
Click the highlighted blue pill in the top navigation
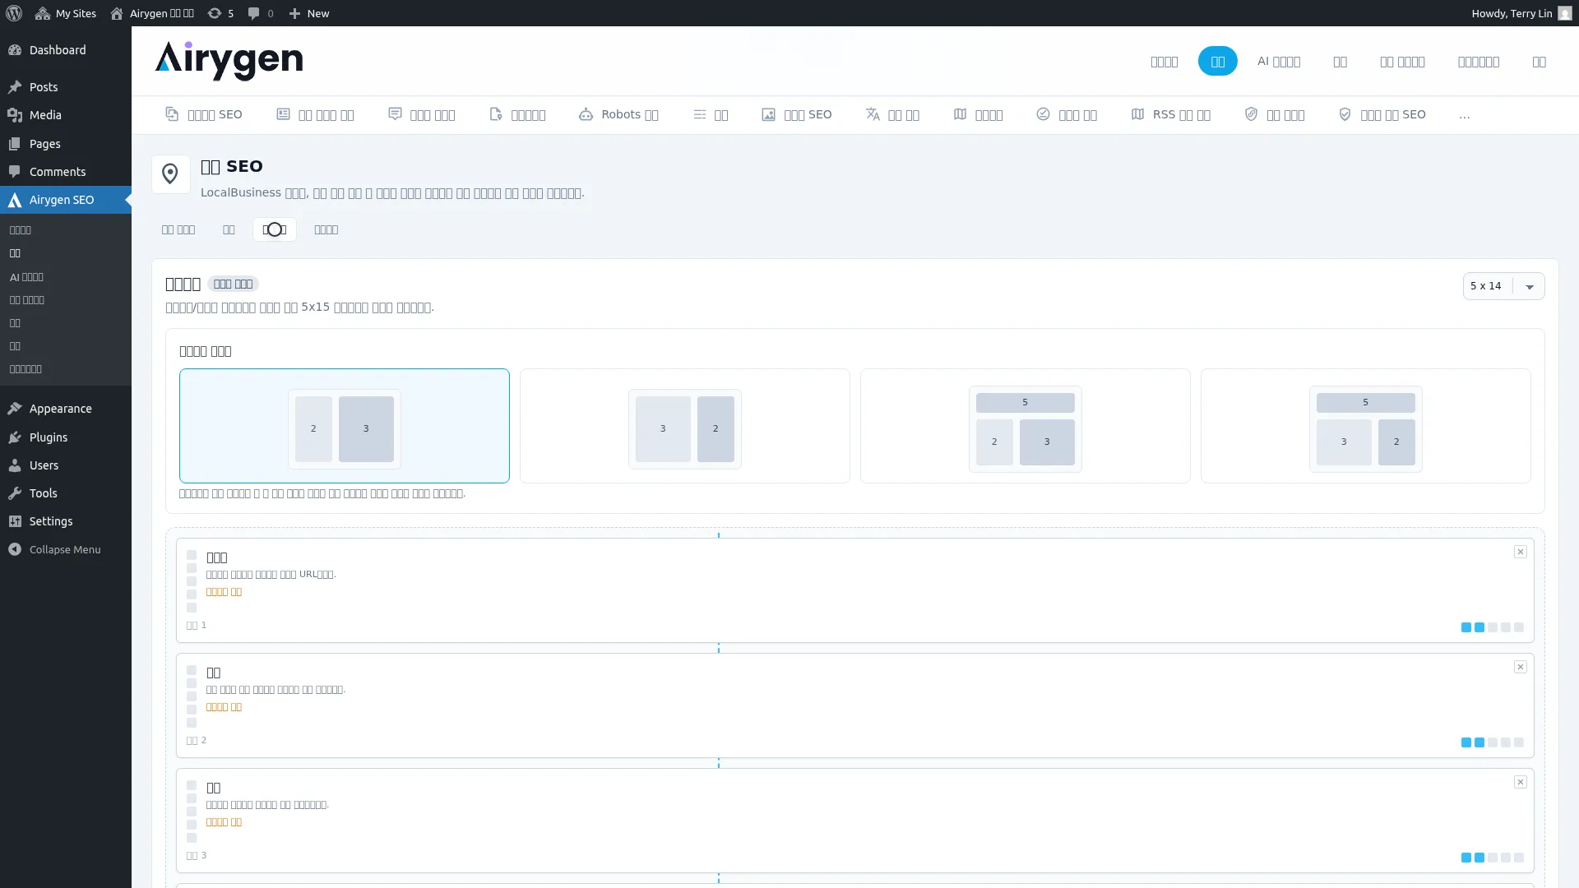click(1218, 61)
